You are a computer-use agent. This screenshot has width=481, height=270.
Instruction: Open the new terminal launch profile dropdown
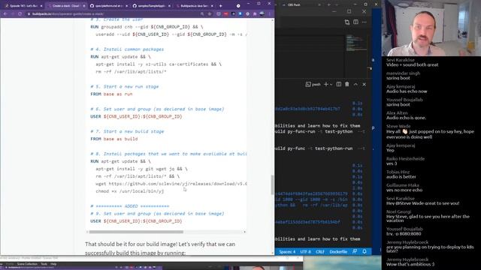331,85
